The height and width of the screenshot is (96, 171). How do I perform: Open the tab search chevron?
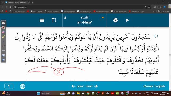2,2
